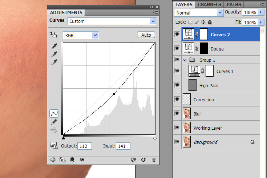Select the pencil draw curve tool
The width and height of the screenshot is (267, 178).
54,122
